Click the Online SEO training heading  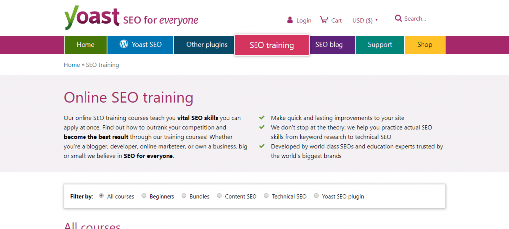(x=129, y=97)
